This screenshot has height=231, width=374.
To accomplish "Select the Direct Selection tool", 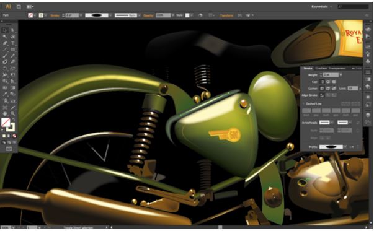I will [12, 30].
